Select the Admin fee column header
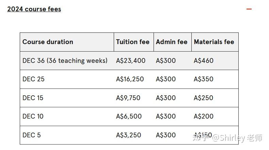The height and width of the screenshot is (150, 269). (173, 42)
